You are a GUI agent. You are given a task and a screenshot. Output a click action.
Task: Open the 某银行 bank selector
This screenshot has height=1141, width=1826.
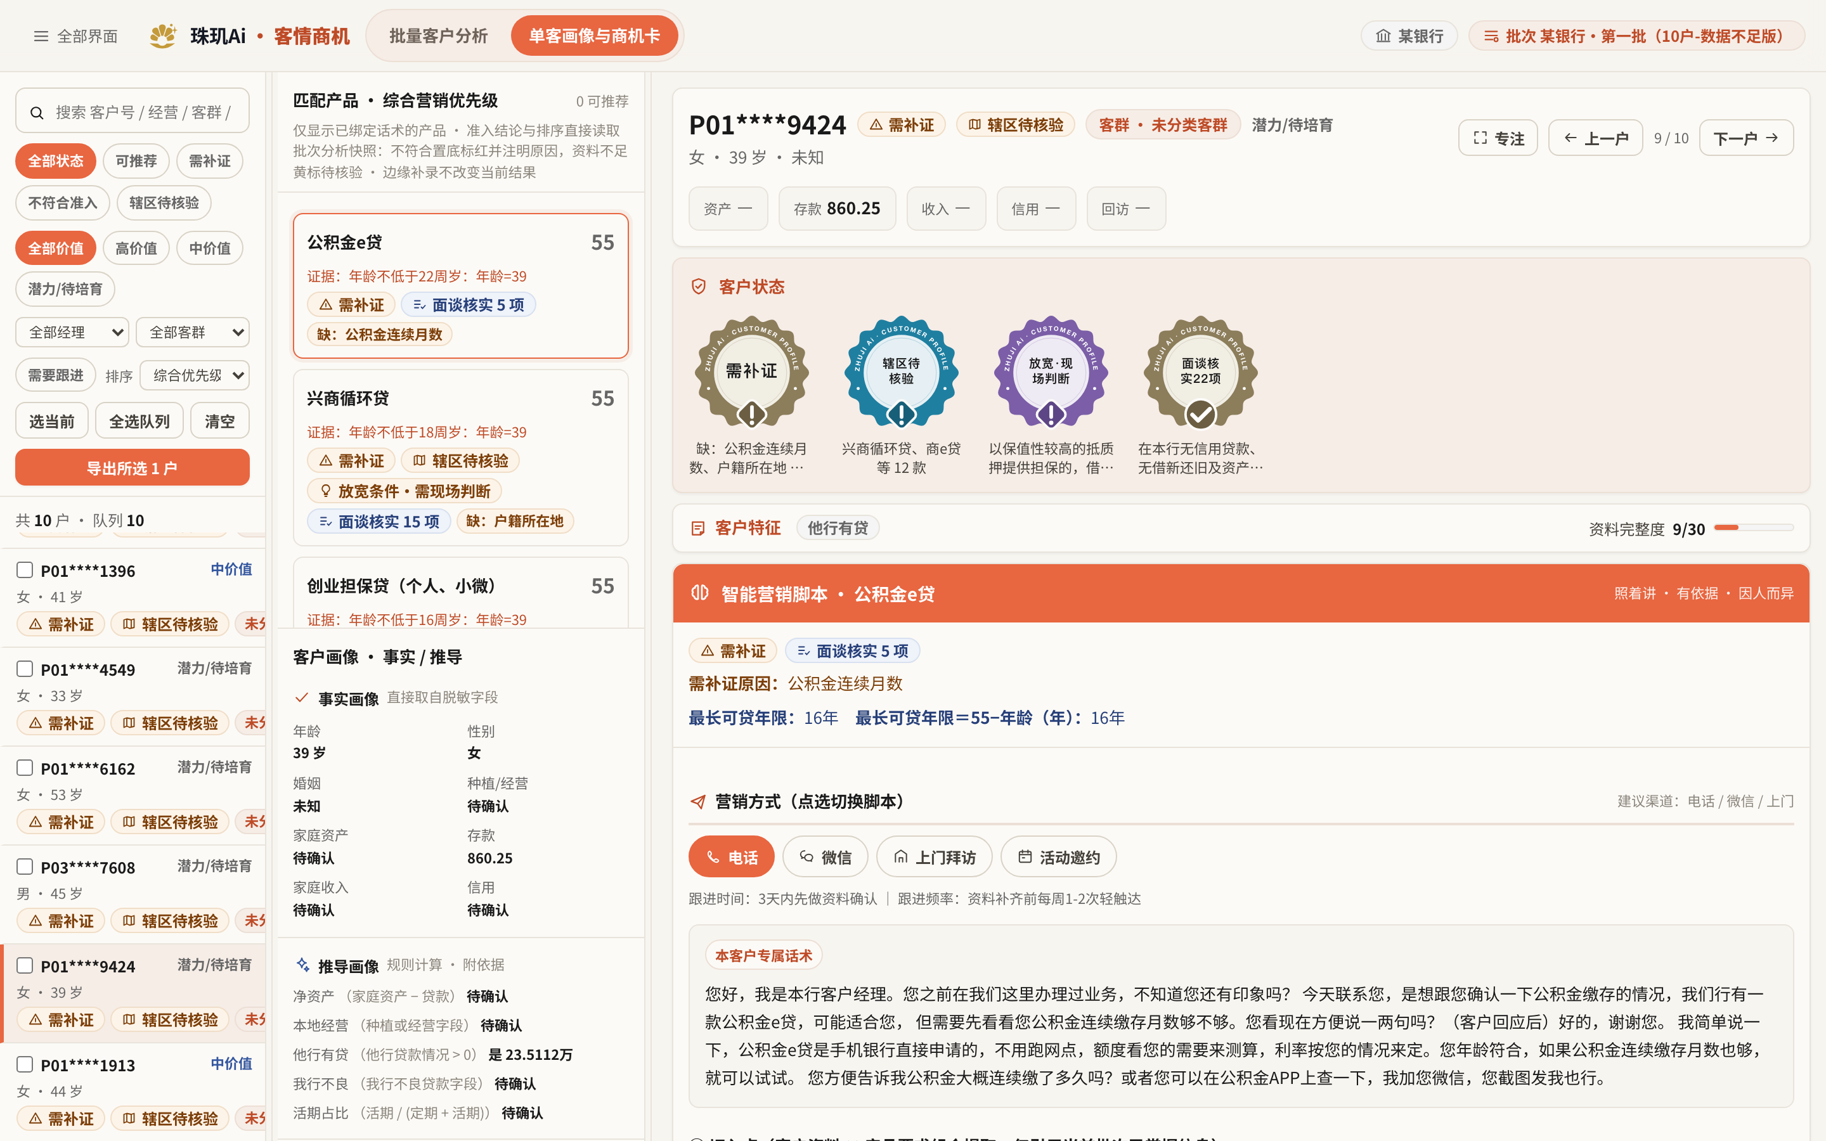[1409, 35]
